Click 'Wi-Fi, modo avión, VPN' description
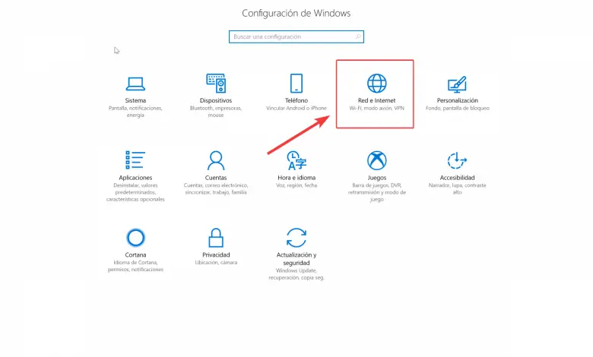The height and width of the screenshot is (357, 593). click(x=376, y=108)
